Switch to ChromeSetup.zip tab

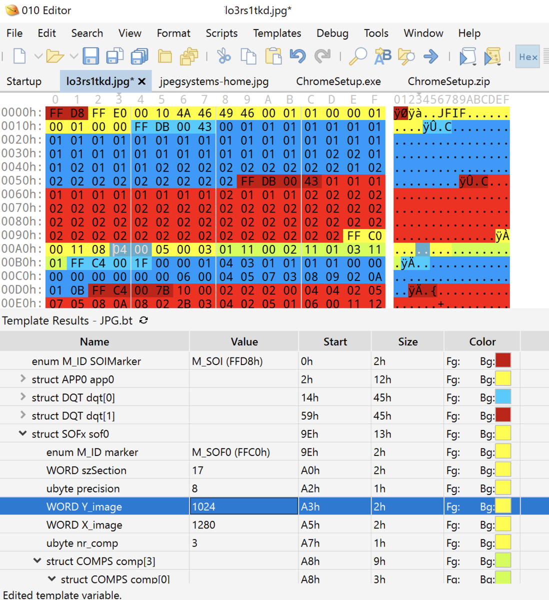(448, 81)
